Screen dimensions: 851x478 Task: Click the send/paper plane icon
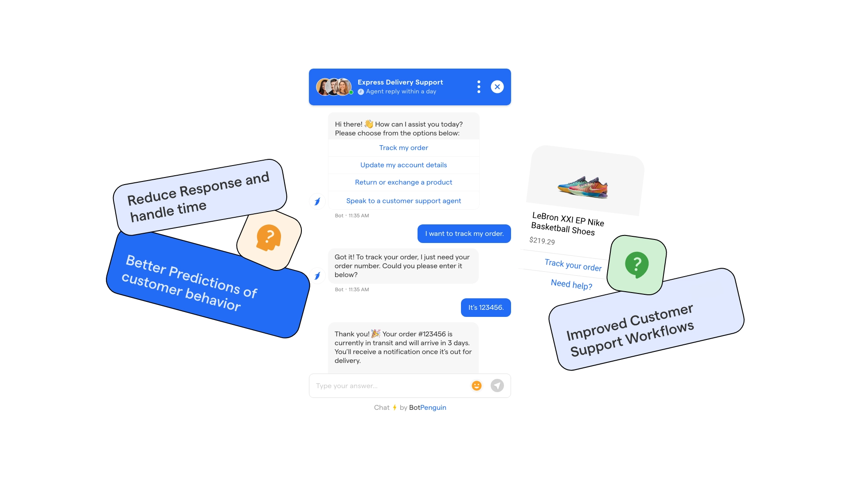click(x=497, y=385)
